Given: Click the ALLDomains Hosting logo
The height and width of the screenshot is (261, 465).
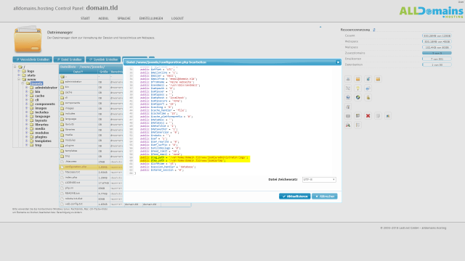Looking at the screenshot, I should [431, 12].
